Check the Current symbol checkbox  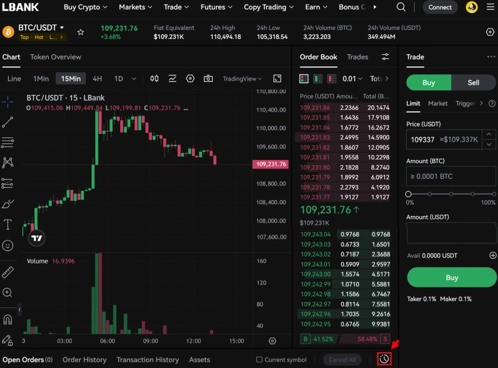pyautogui.click(x=259, y=359)
